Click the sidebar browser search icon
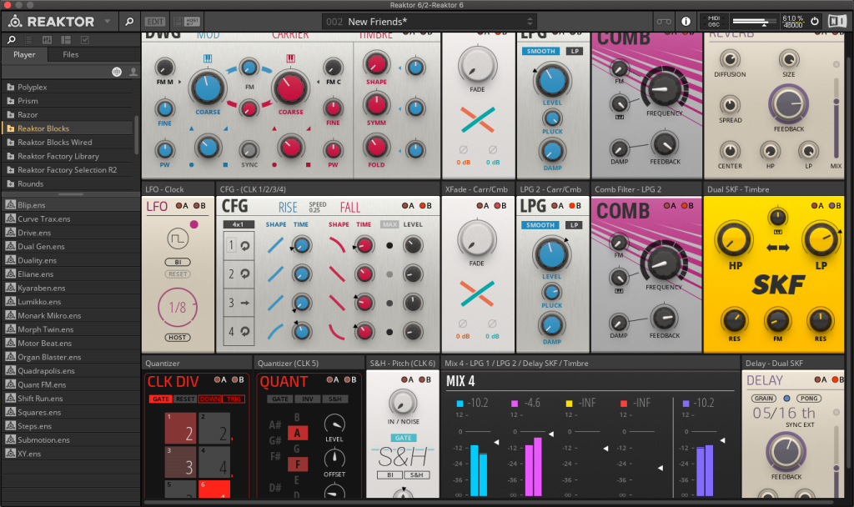854x507 pixels. tap(12, 40)
